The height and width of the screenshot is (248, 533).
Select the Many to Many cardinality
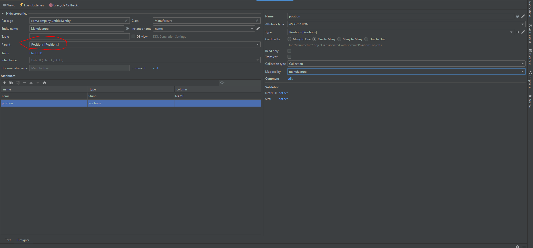[x=339, y=39]
